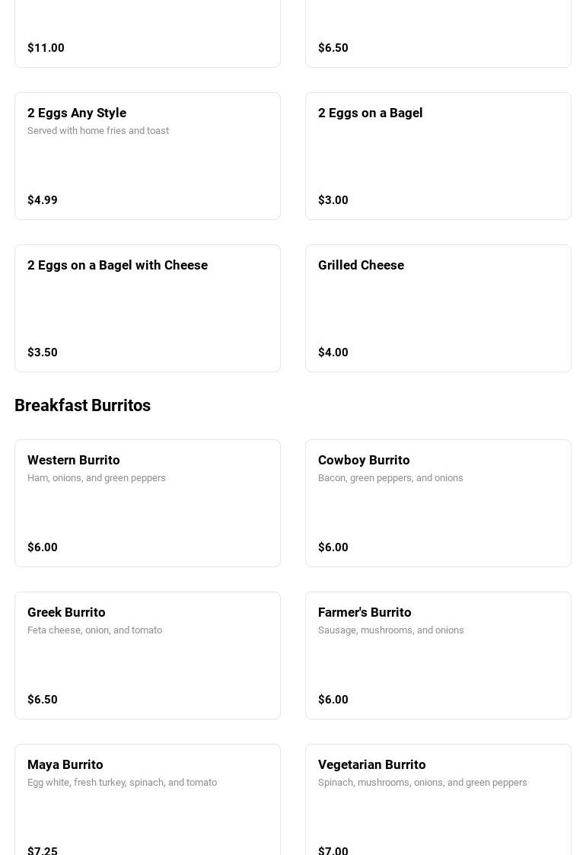Select the 2 Eggs on a Bagel item
This screenshot has height=855, width=586.
tap(438, 156)
